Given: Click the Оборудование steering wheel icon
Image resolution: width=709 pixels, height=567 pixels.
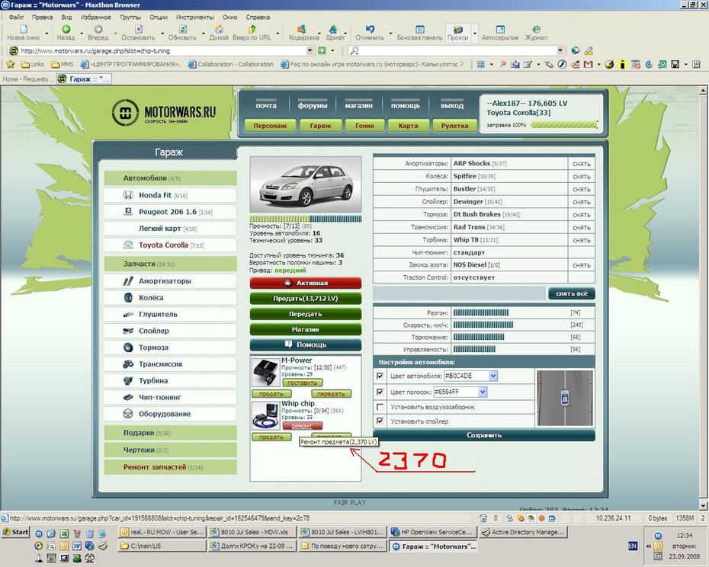Looking at the screenshot, I should 128,414.
